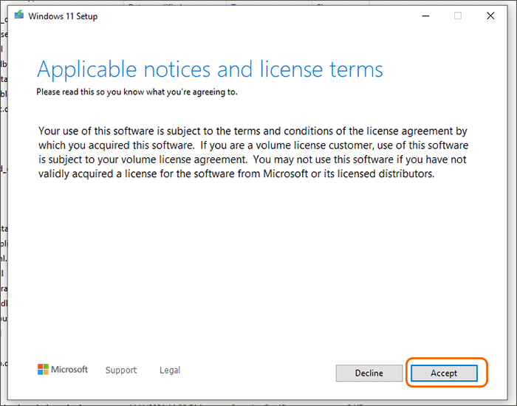Open the Support link

click(121, 370)
